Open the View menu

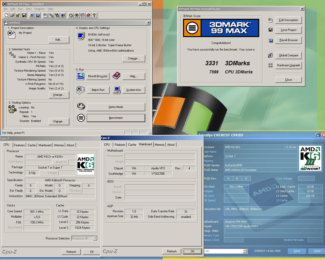pos(29,9)
